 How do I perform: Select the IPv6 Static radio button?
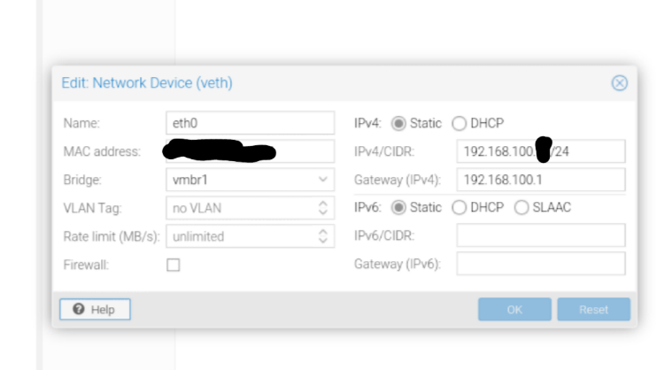coord(398,208)
